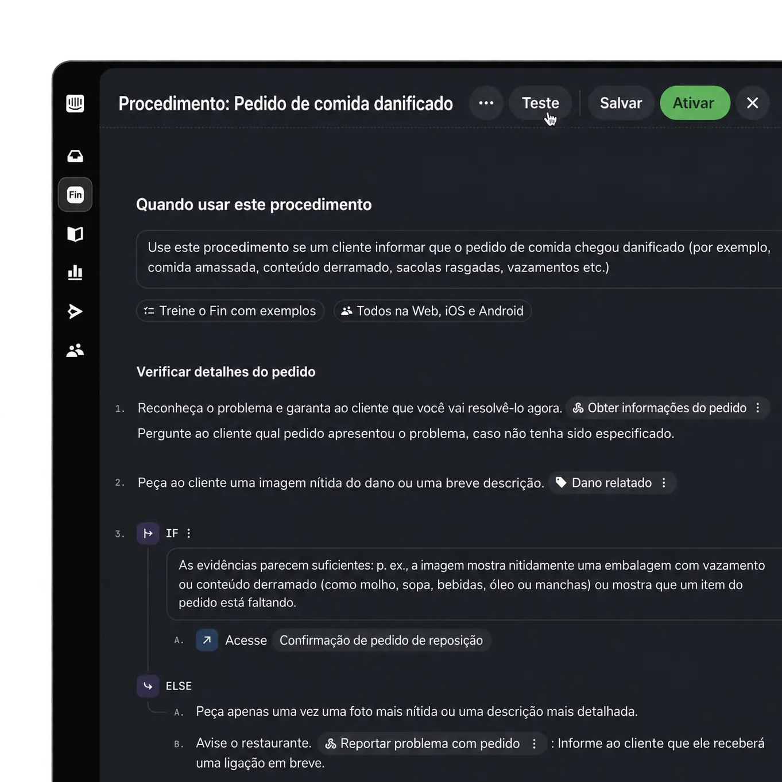Select the Fin AI agent sidebar icon
This screenshot has width=782, height=782.
pyautogui.click(x=75, y=195)
